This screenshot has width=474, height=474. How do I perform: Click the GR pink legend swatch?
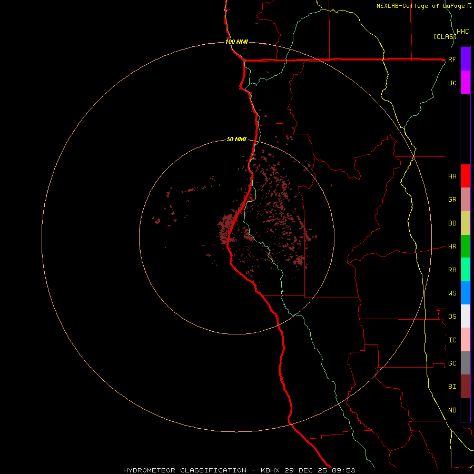point(465,200)
